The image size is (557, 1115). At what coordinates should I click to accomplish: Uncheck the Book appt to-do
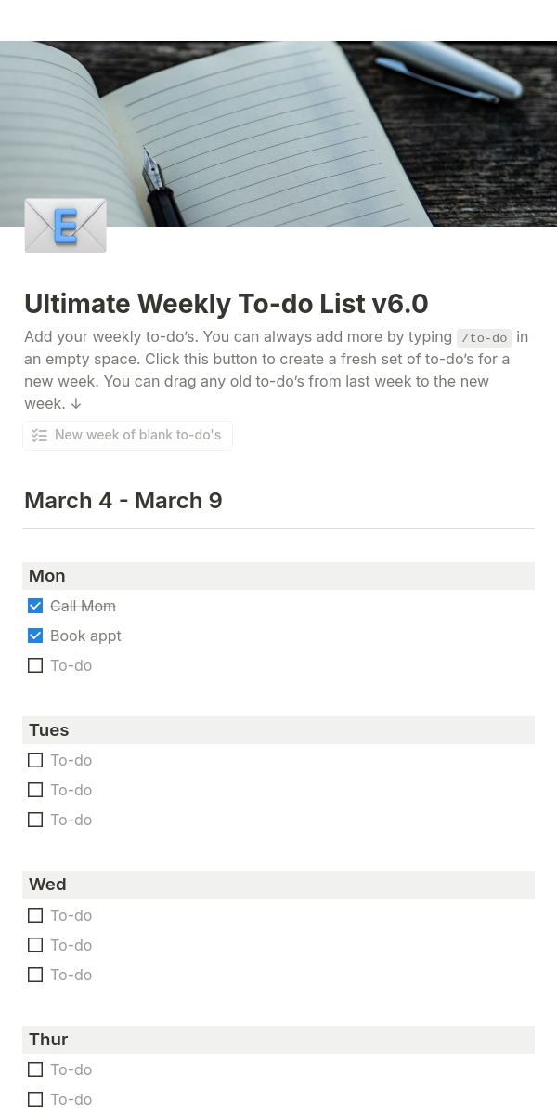coord(35,636)
